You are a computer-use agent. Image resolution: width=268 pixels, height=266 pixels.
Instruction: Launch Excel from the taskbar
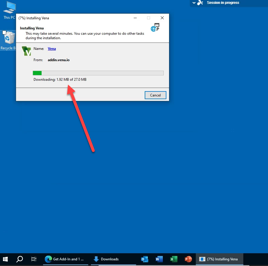[174, 259]
